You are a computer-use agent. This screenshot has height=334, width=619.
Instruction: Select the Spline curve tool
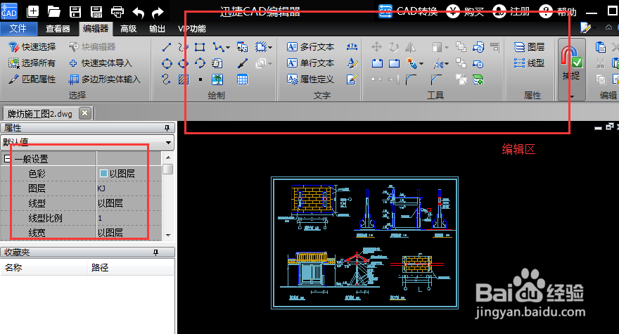pos(167,79)
